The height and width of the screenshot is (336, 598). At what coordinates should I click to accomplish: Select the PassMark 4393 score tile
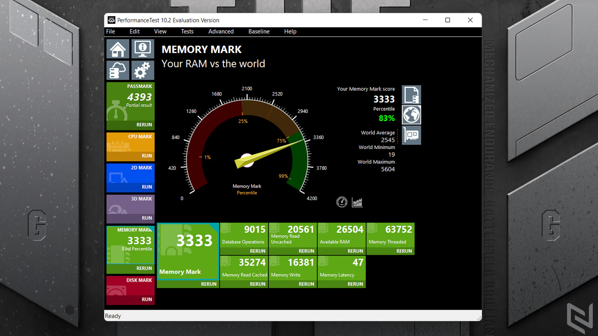(131, 101)
